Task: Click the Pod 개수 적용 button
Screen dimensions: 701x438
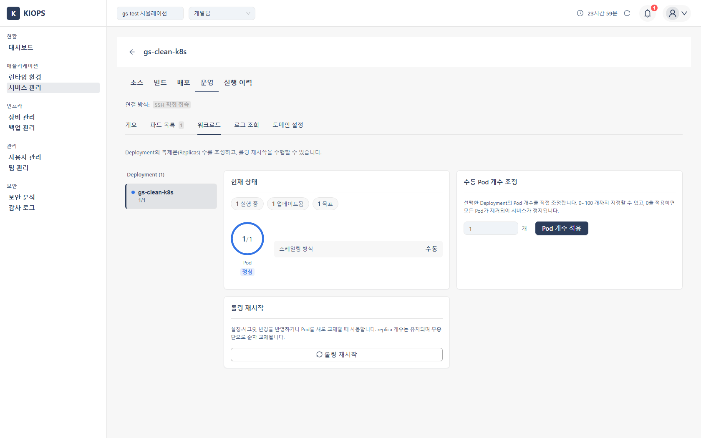Action: (562, 228)
